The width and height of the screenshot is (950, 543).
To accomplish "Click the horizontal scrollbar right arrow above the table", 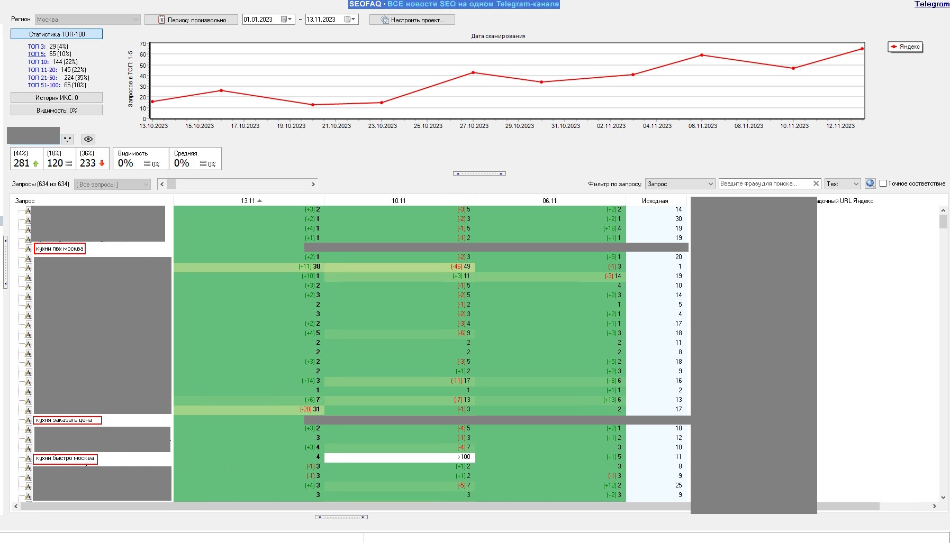I will 313,185.
